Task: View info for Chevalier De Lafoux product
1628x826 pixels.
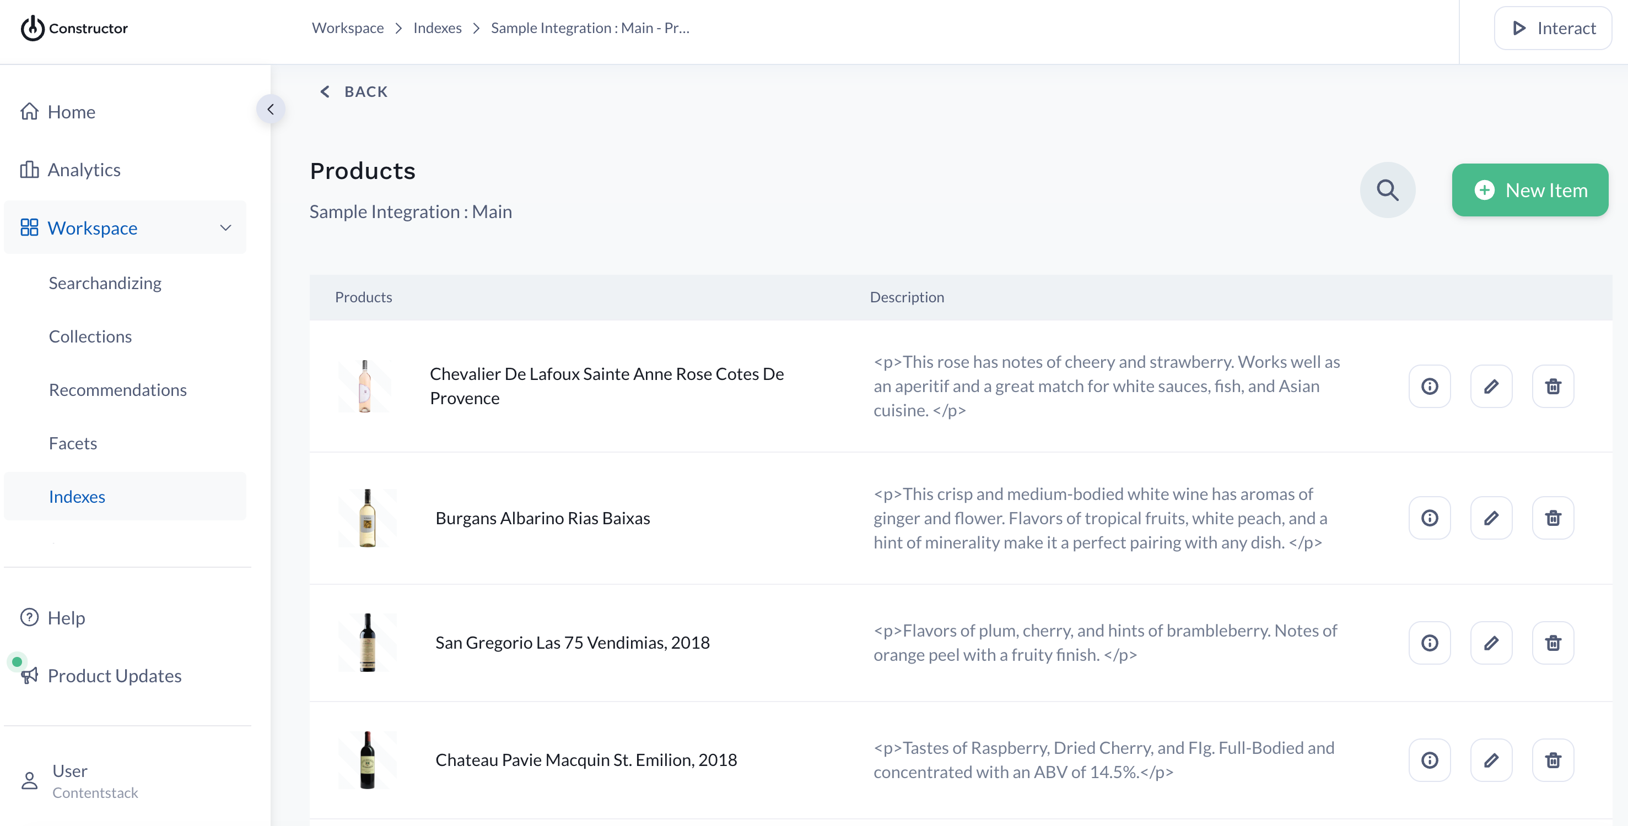Action: [1430, 386]
